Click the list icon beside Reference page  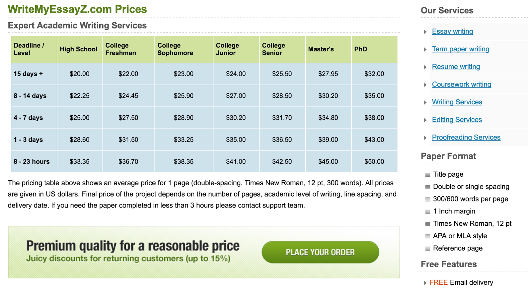pos(427,249)
